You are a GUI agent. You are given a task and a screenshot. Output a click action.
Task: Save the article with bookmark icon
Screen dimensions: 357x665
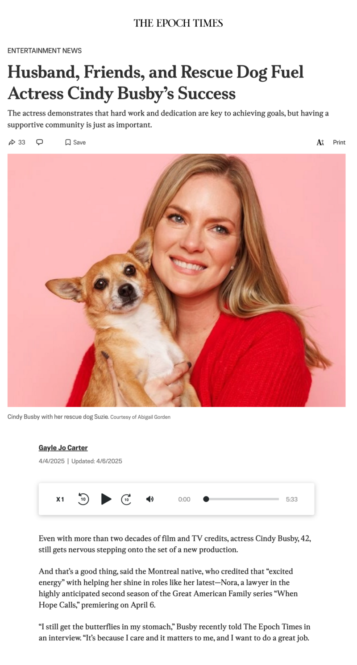(68, 142)
